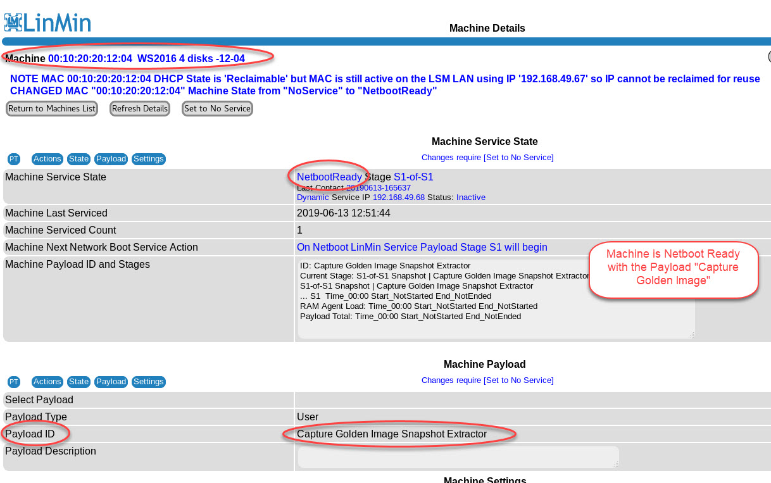771x483 pixels.
Task: Click PT badge in Machine Payload section
Action: click(x=14, y=382)
